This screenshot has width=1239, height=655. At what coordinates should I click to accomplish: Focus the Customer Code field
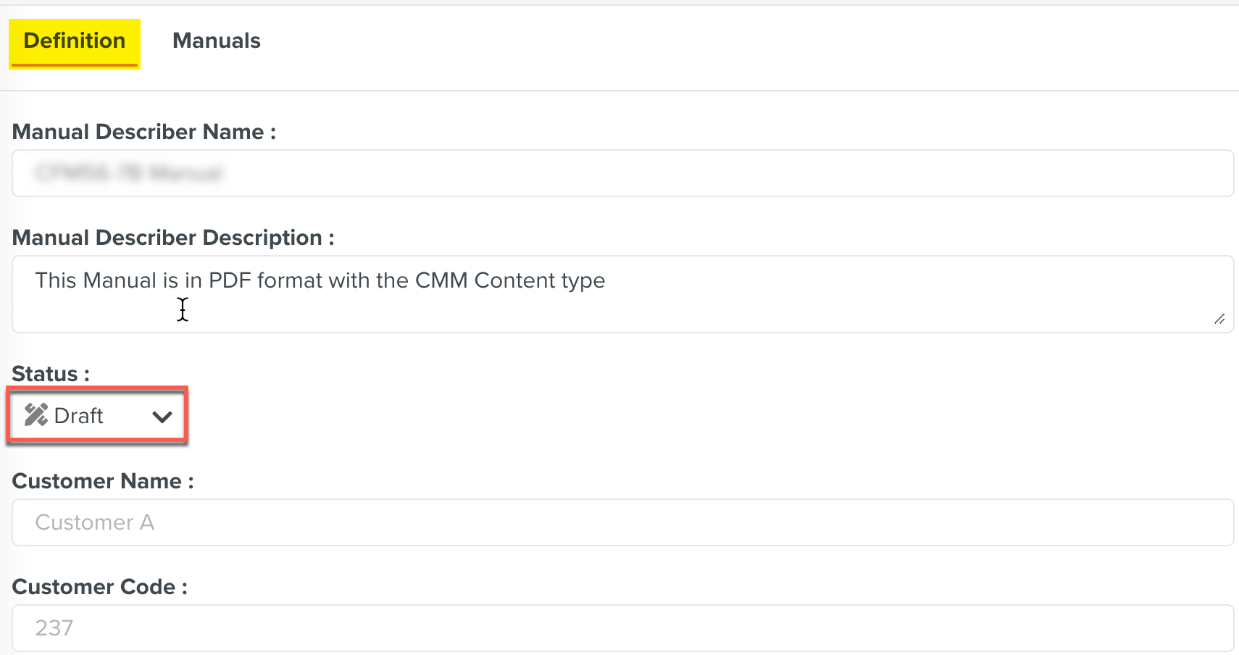pyautogui.click(x=622, y=628)
